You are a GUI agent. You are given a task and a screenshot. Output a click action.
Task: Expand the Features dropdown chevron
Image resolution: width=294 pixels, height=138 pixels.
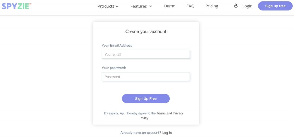[x=150, y=6]
